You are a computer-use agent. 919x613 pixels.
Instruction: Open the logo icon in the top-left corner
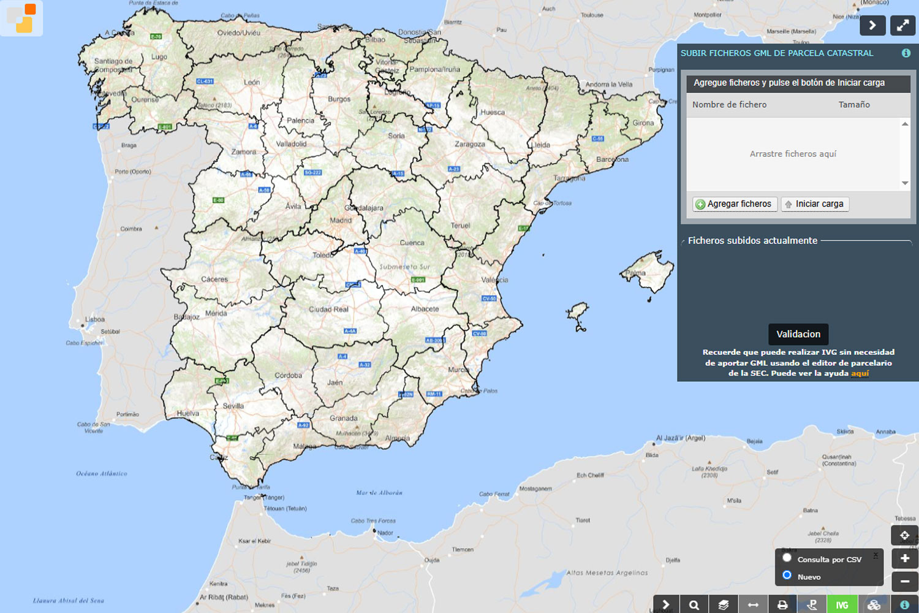21,18
